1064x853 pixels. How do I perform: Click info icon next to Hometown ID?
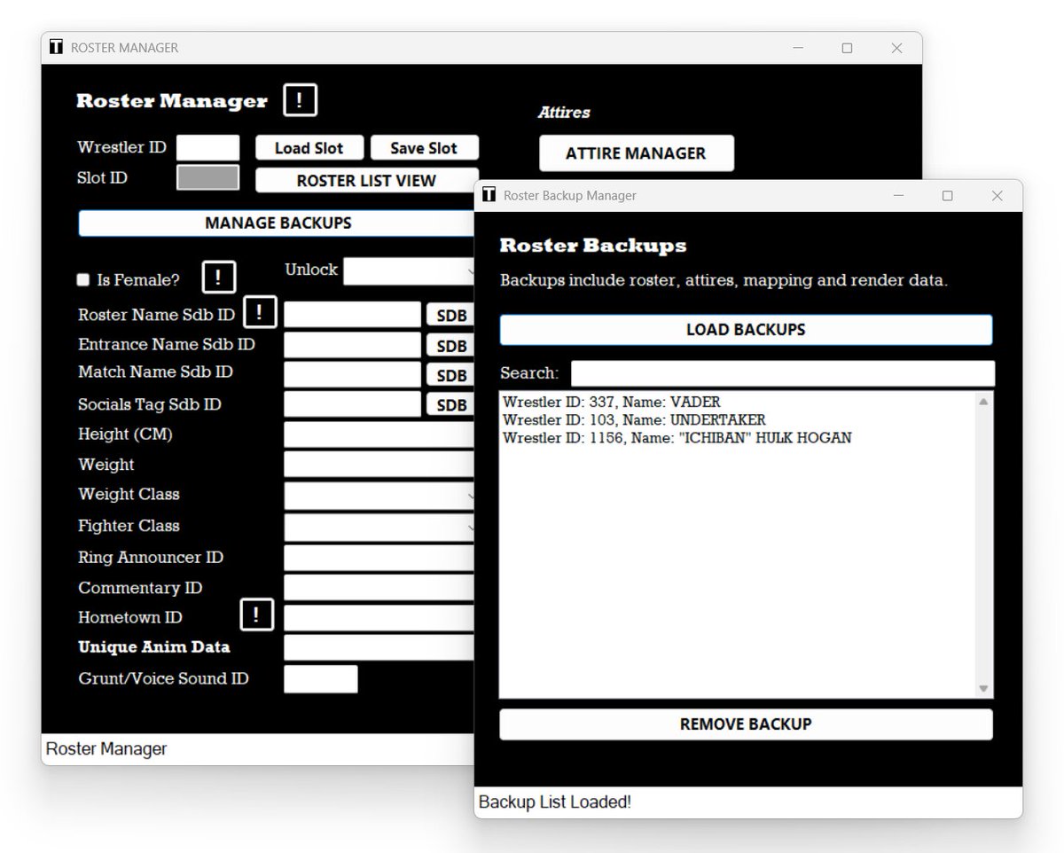[256, 614]
